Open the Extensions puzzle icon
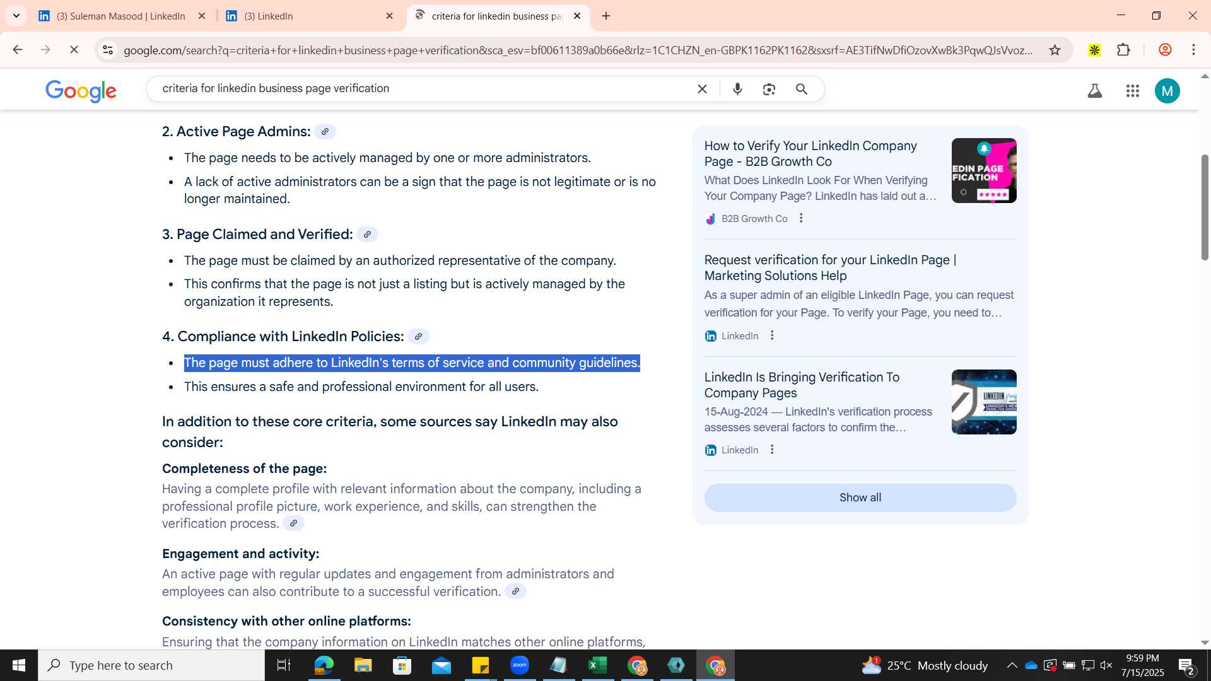The image size is (1211, 681). click(x=1123, y=50)
